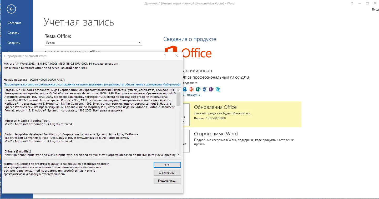This screenshot has height=199, width=379.
Task: Open the update options dropdown button
Action: 186,115
